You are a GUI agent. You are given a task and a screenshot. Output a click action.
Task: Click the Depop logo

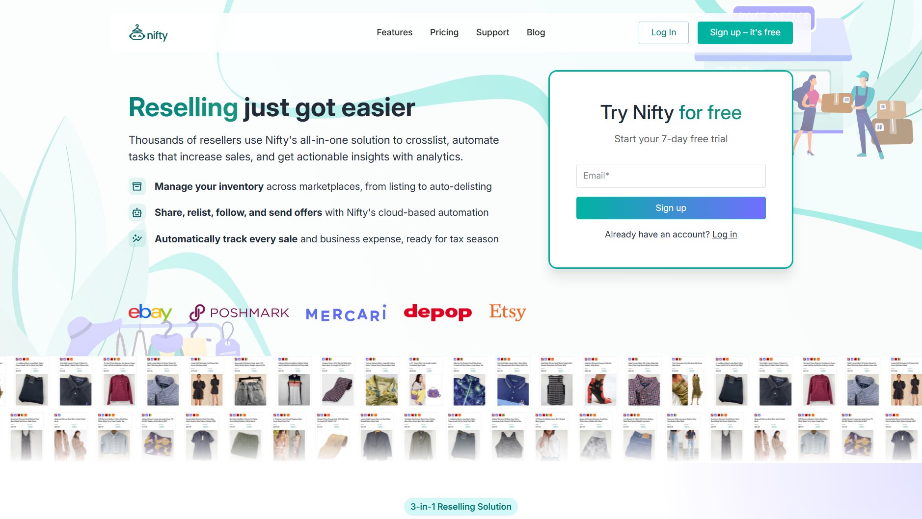coord(438,312)
